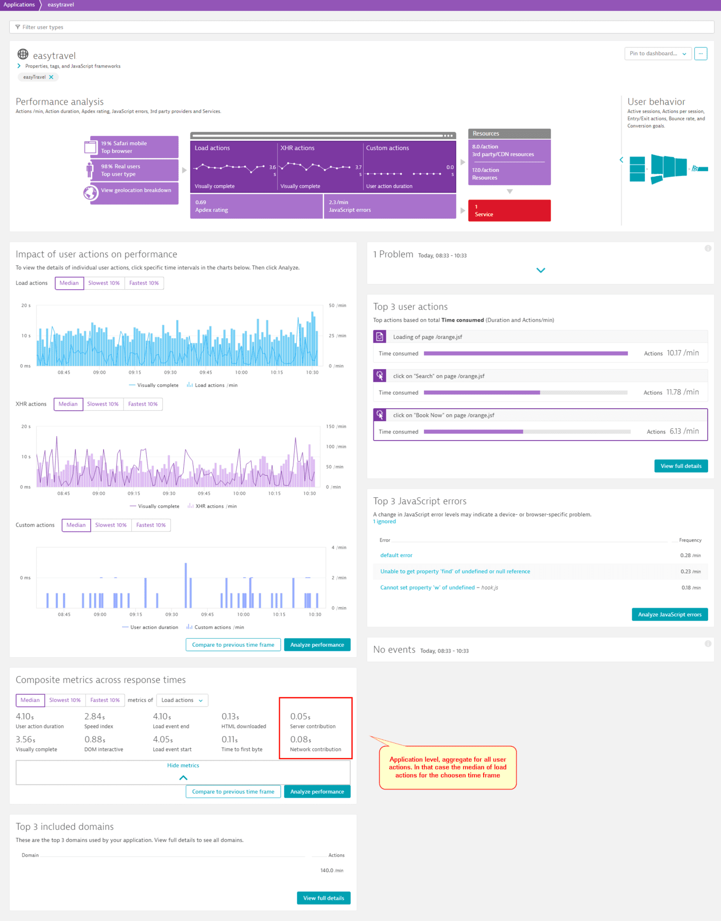721x921 pixels.
Task: Select Fastest 10% for XHR actions chart
Action: (x=143, y=404)
